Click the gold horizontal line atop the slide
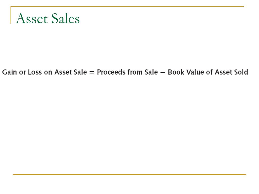The width and height of the screenshot is (259, 194). (127, 6)
